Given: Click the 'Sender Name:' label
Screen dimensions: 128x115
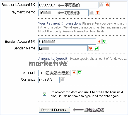Looking at the screenshot, I should coord(25,48).
